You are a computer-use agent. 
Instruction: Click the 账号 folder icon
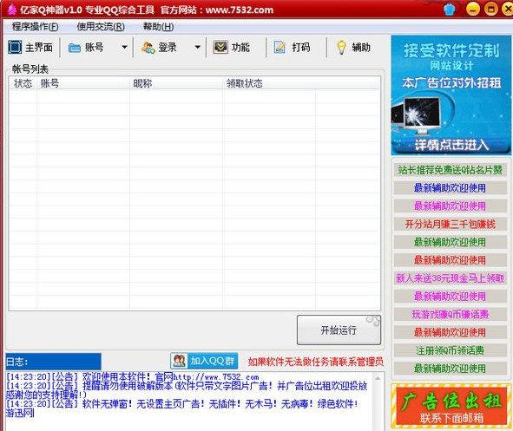click(75, 48)
